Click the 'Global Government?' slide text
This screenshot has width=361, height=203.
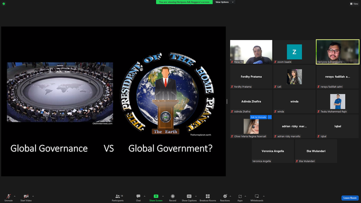(170, 148)
